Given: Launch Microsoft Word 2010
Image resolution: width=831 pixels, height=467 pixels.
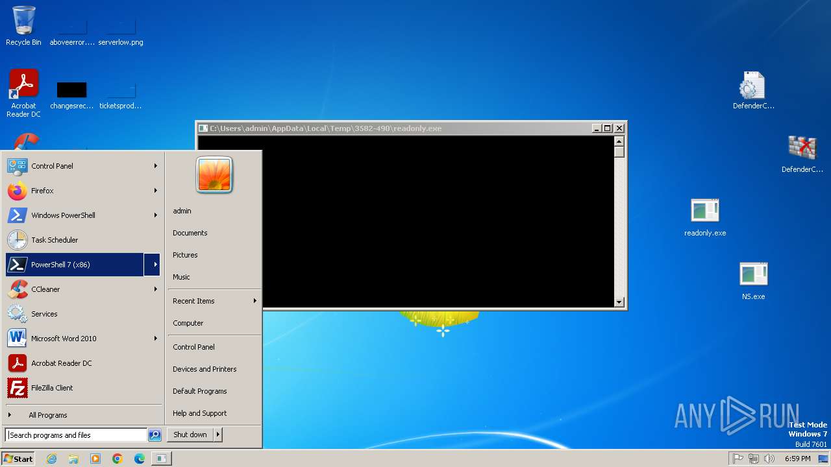Looking at the screenshot, I should (75, 339).
